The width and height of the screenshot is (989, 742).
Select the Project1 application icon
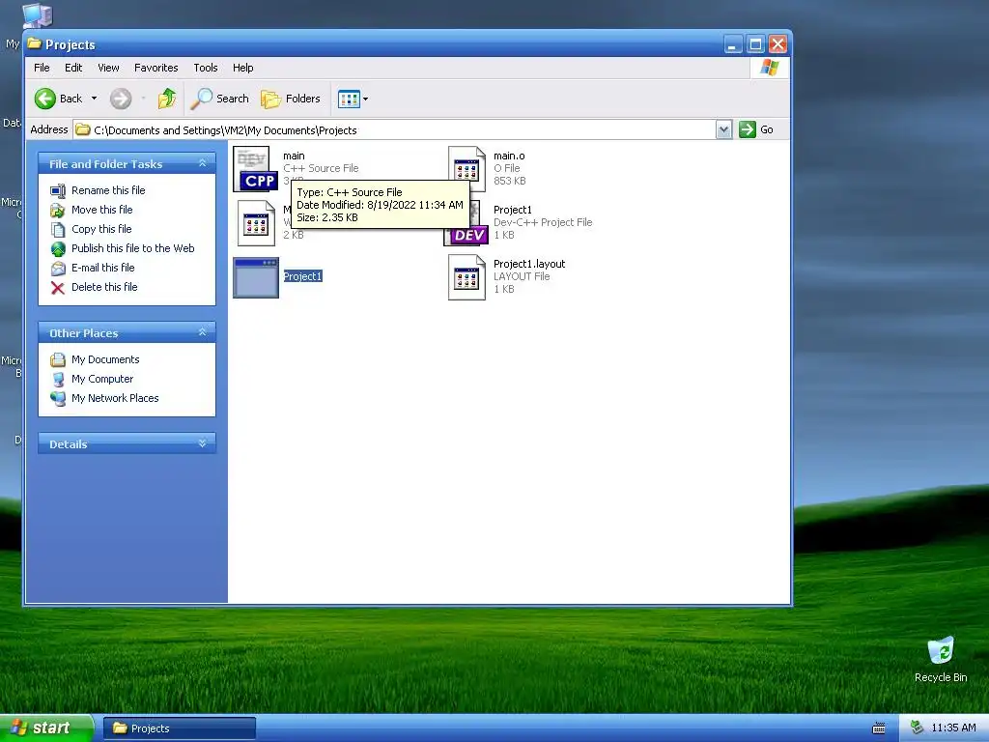(255, 277)
